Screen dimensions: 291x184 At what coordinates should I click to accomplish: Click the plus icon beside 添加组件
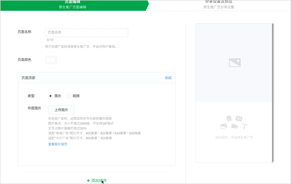pyautogui.click(x=88, y=181)
